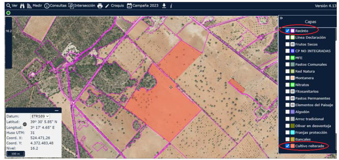This screenshot has height=160, width=339.
Task: Click the download arrow icon
Action: pos(164,6)
